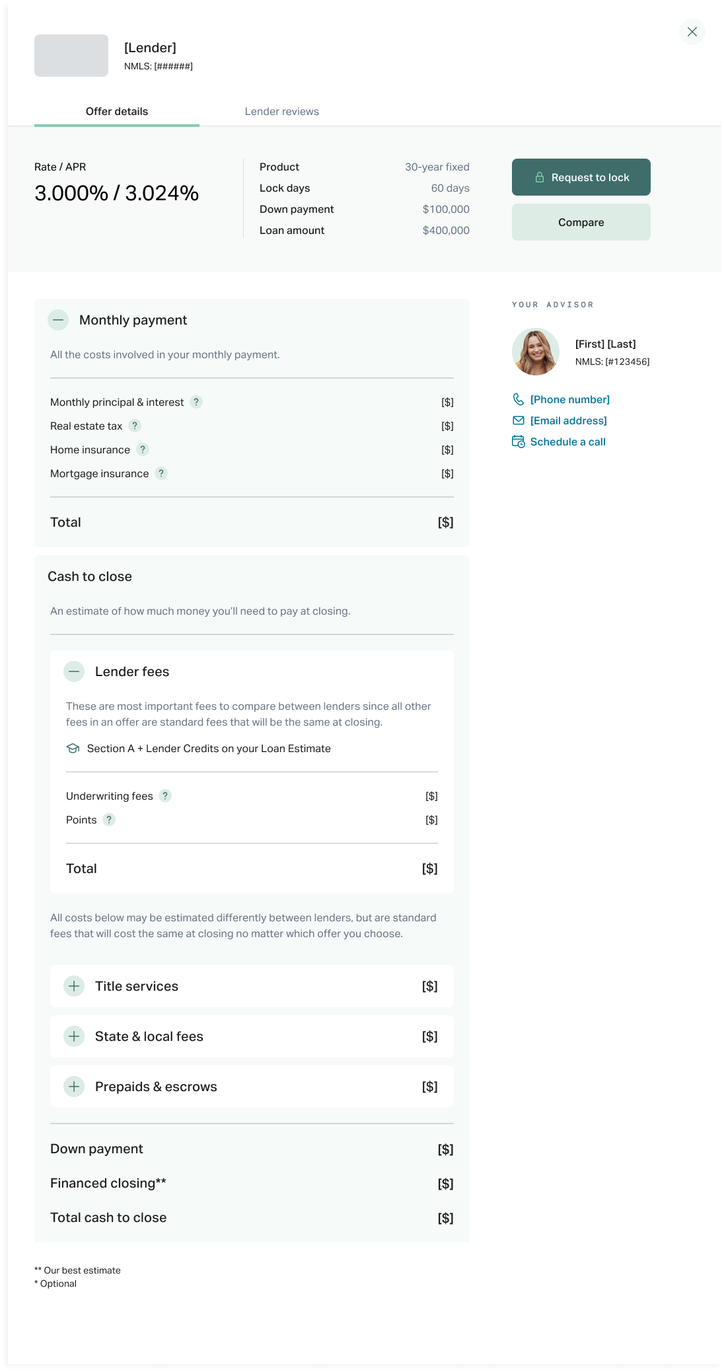The image size is (724, 1372).
Task: Expand State & local fees
Action: tap(74, 1036)
